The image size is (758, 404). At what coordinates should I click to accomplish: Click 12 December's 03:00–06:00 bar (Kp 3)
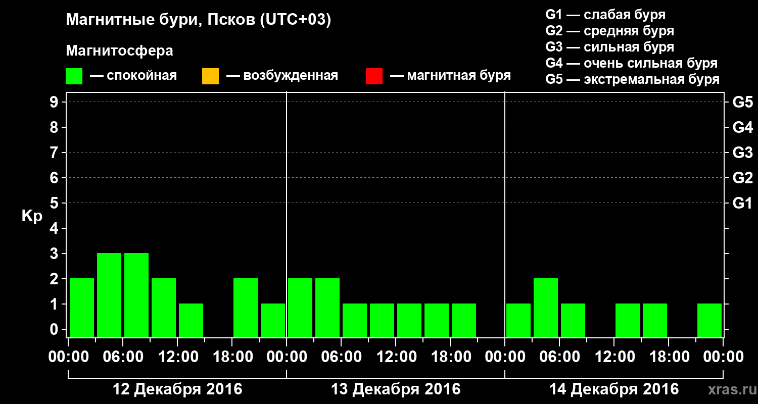coord(109,295)
